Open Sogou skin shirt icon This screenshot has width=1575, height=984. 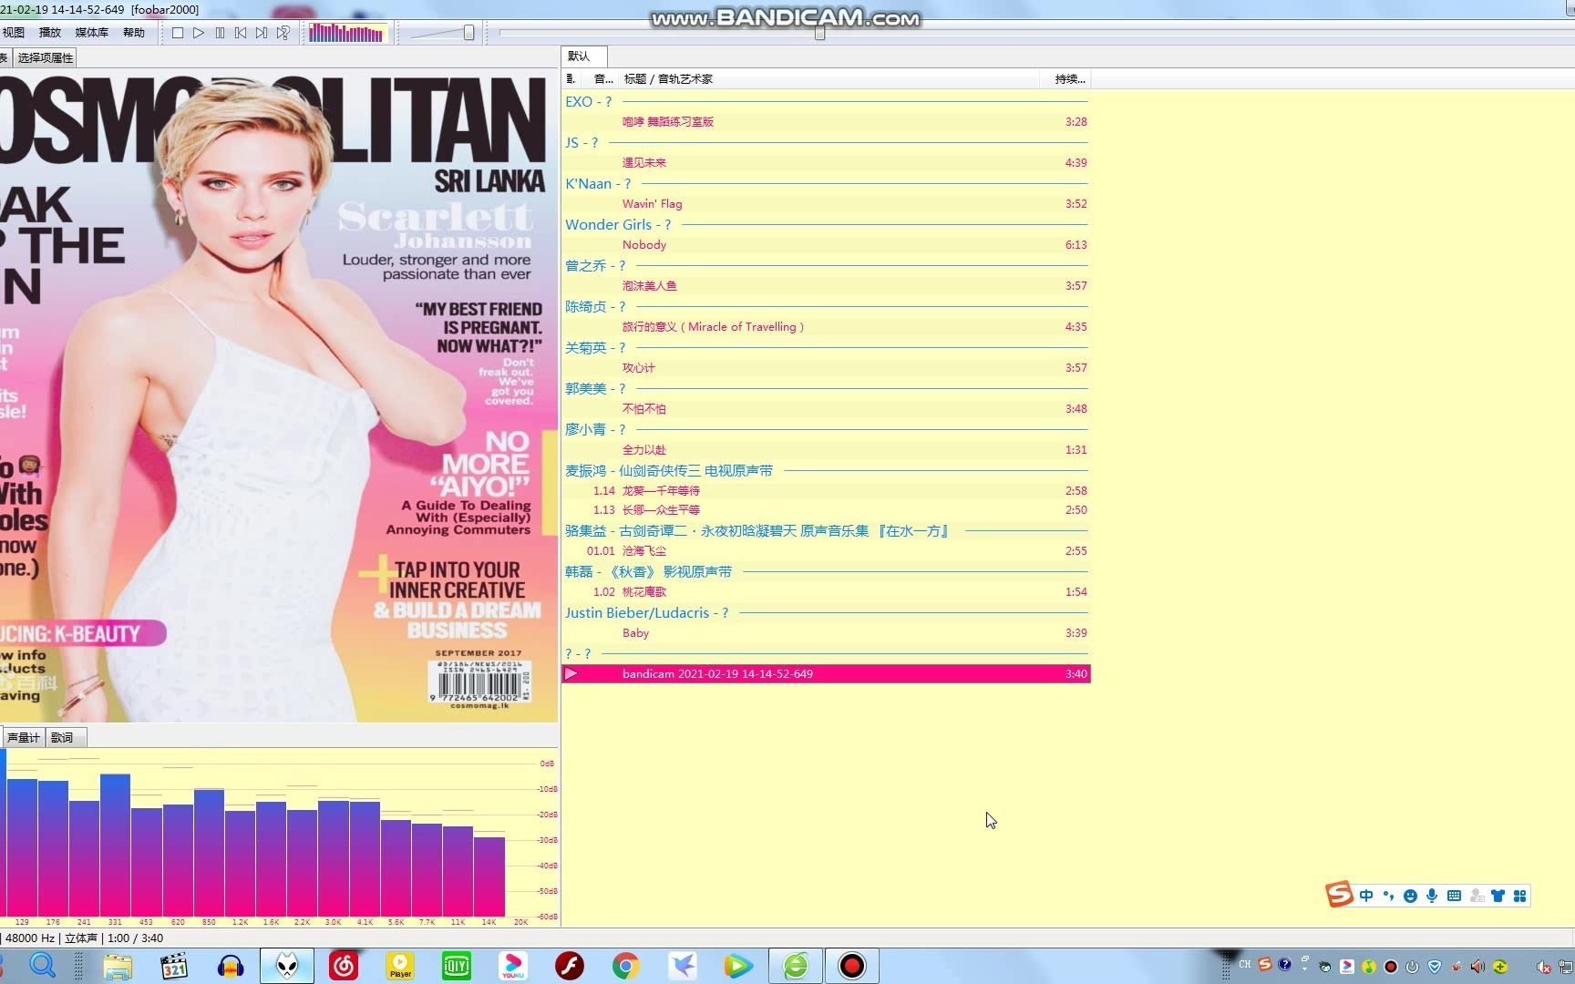tap(1498, 896)
